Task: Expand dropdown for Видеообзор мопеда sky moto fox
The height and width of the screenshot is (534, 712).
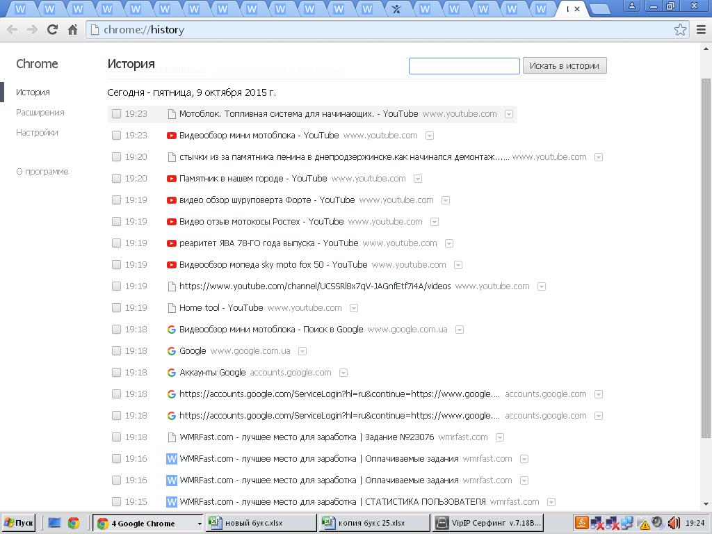Action: coord(458,265)
